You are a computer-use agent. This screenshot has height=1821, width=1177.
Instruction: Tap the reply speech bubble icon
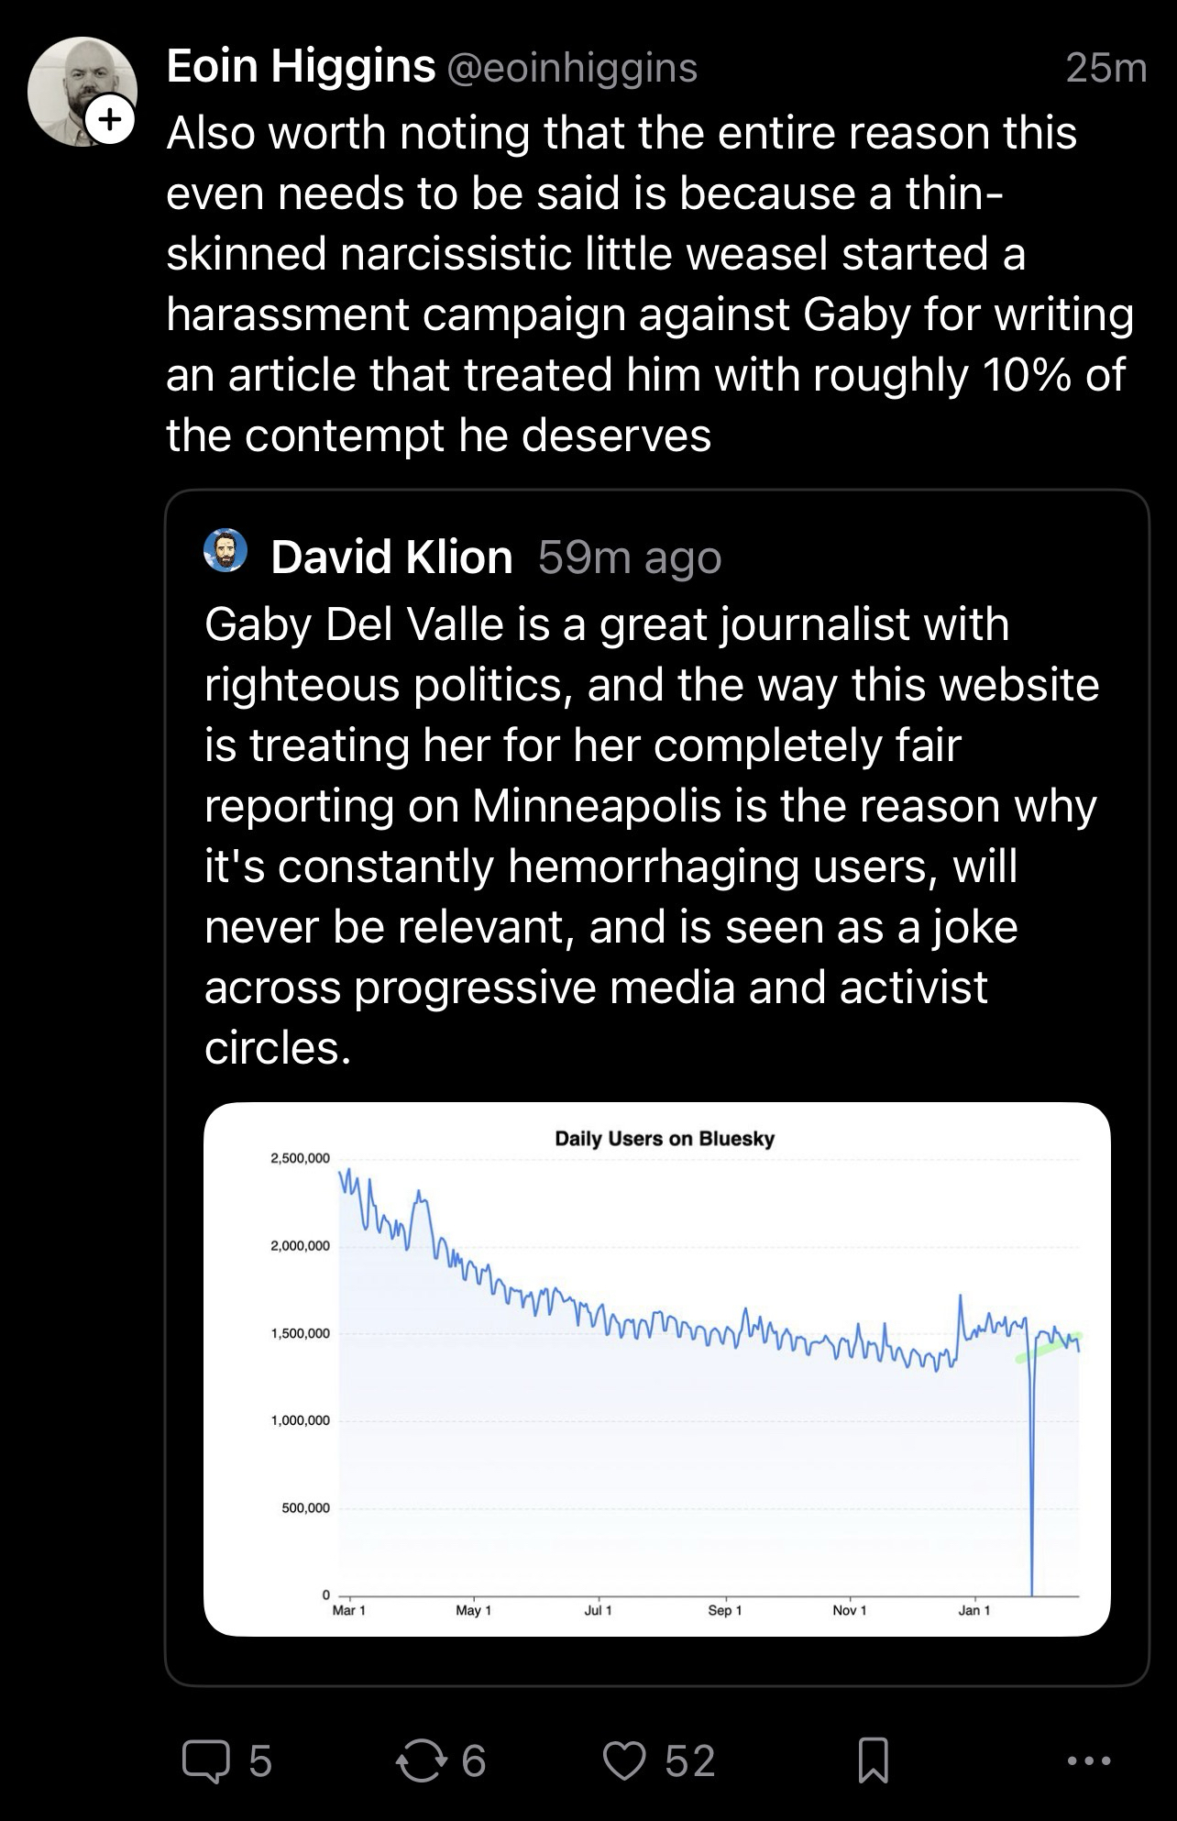206,1761
